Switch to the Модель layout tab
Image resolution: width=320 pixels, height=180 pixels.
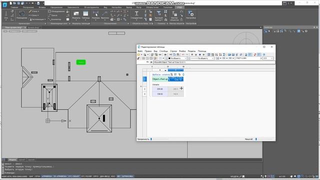coord(12,160)
